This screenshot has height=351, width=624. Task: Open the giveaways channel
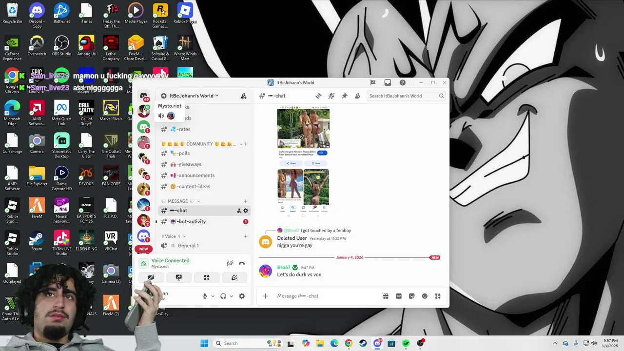[x=205, y=165]
